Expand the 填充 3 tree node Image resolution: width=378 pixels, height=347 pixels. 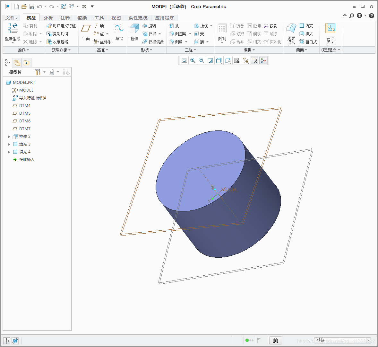[x=9, y=144]
